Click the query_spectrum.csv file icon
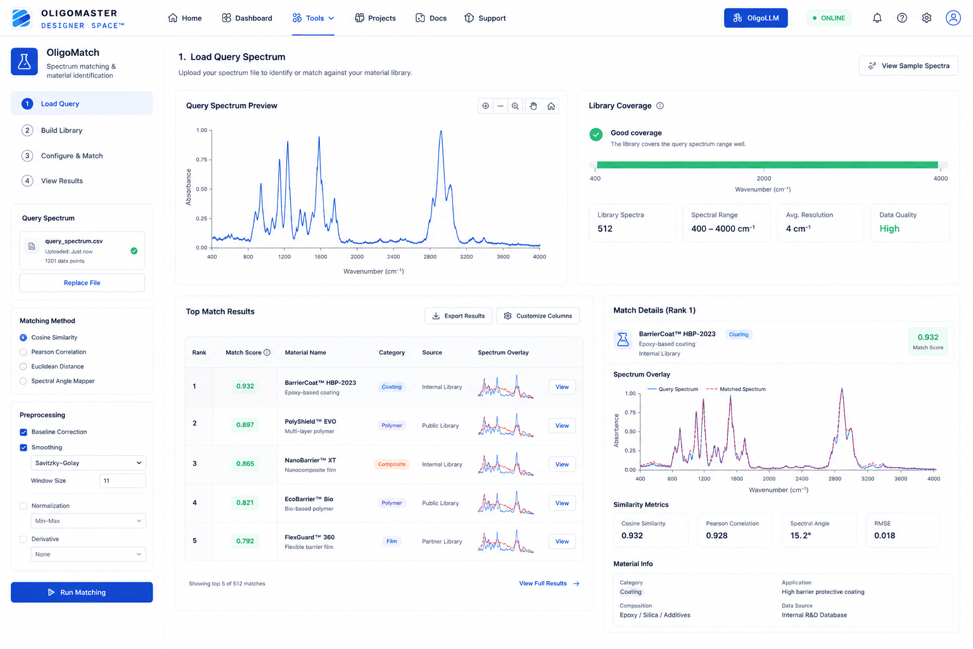 [x=32, y=247]
